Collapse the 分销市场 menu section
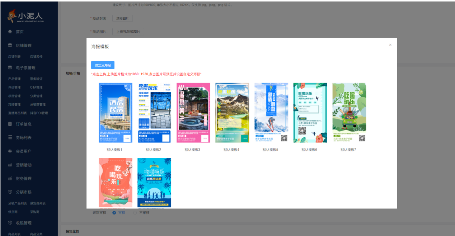The height and width of the screenshot is (236, 455). click(22, 192)
